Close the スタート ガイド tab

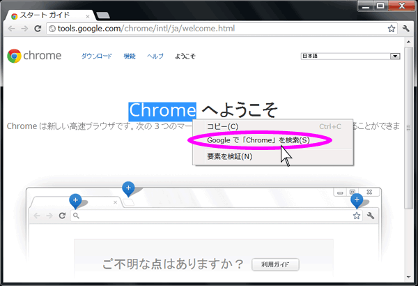88,17
